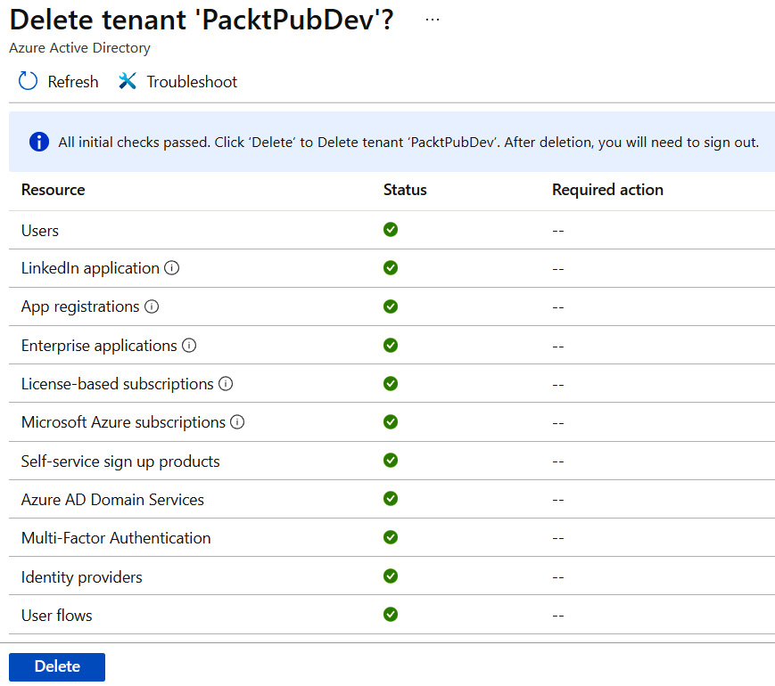
Task: Click Required action dashes for User flows
Action: coord(558,616)
